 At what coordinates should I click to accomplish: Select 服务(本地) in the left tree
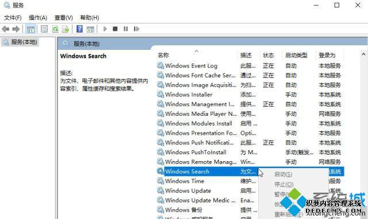tap(24, 42)
